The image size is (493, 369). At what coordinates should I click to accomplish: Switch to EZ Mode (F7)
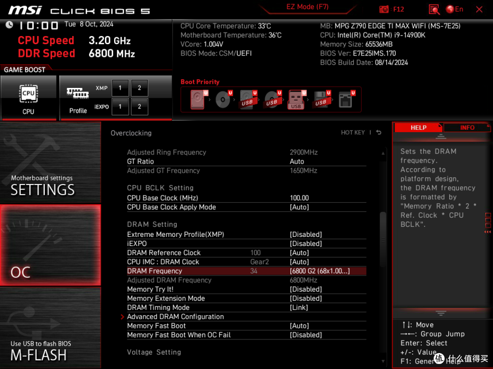[307, 7]
